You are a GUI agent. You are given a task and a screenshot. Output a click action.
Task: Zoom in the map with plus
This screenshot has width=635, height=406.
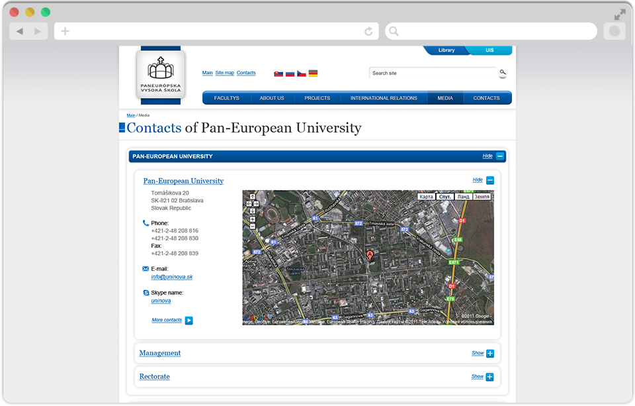click(x=253, y=219)
